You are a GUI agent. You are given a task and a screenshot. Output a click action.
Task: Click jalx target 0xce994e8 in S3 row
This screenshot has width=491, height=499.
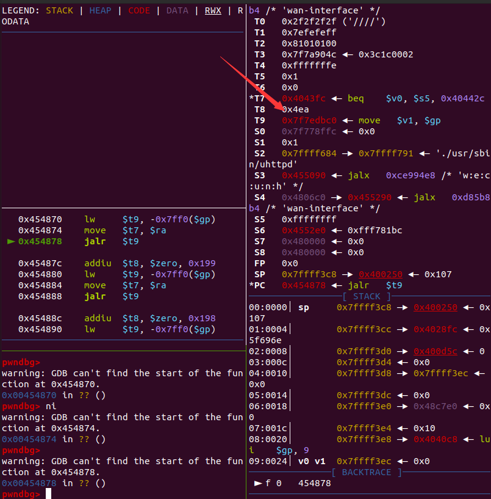(410, 175)
